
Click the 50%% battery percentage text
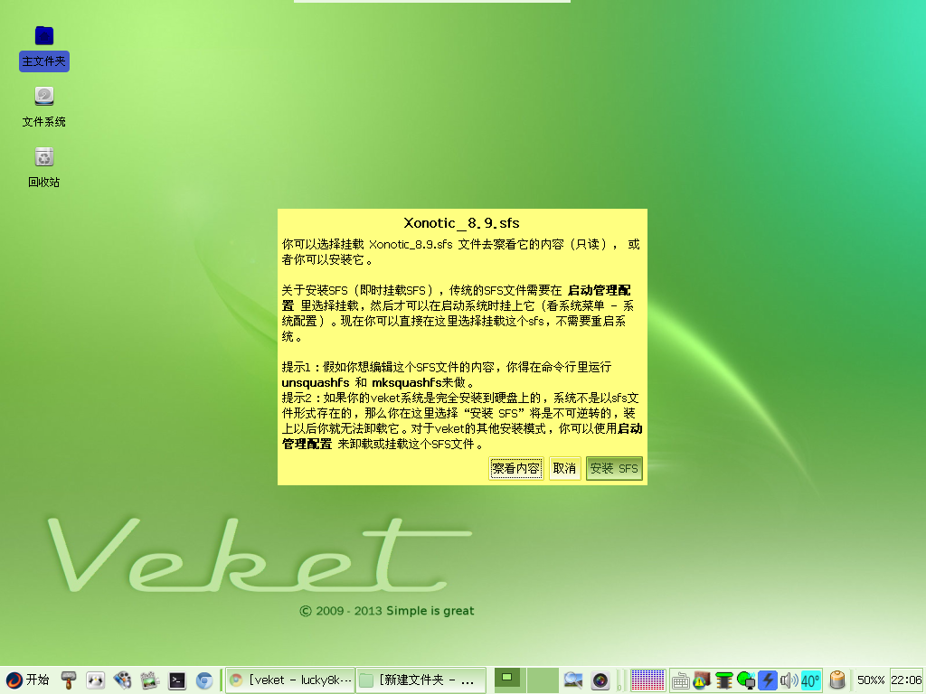coord(871,680)
